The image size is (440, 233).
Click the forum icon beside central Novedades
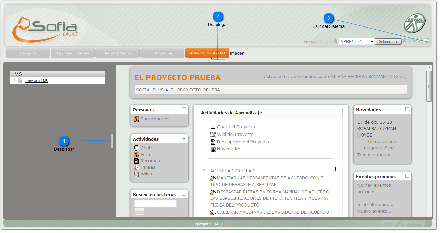pyautogui.click(x=213, y=149)
